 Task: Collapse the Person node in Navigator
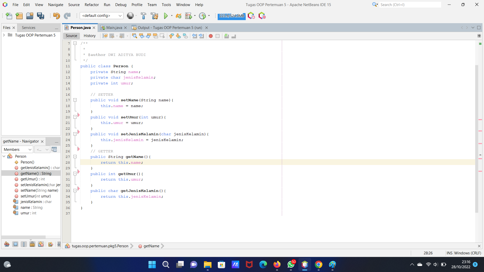[4, 156]
